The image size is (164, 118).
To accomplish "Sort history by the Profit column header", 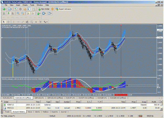I will coord(154,102).
